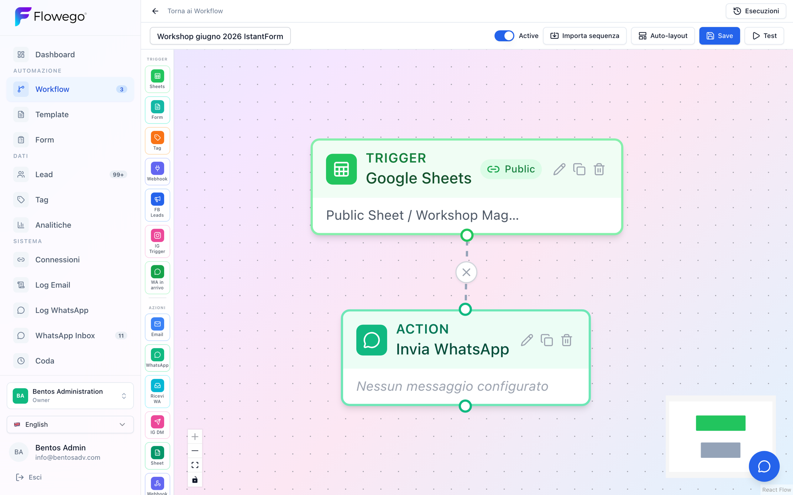793x495 pixels.
Task: Add a Sheets trigger from the palette
Action: (157, 79)
